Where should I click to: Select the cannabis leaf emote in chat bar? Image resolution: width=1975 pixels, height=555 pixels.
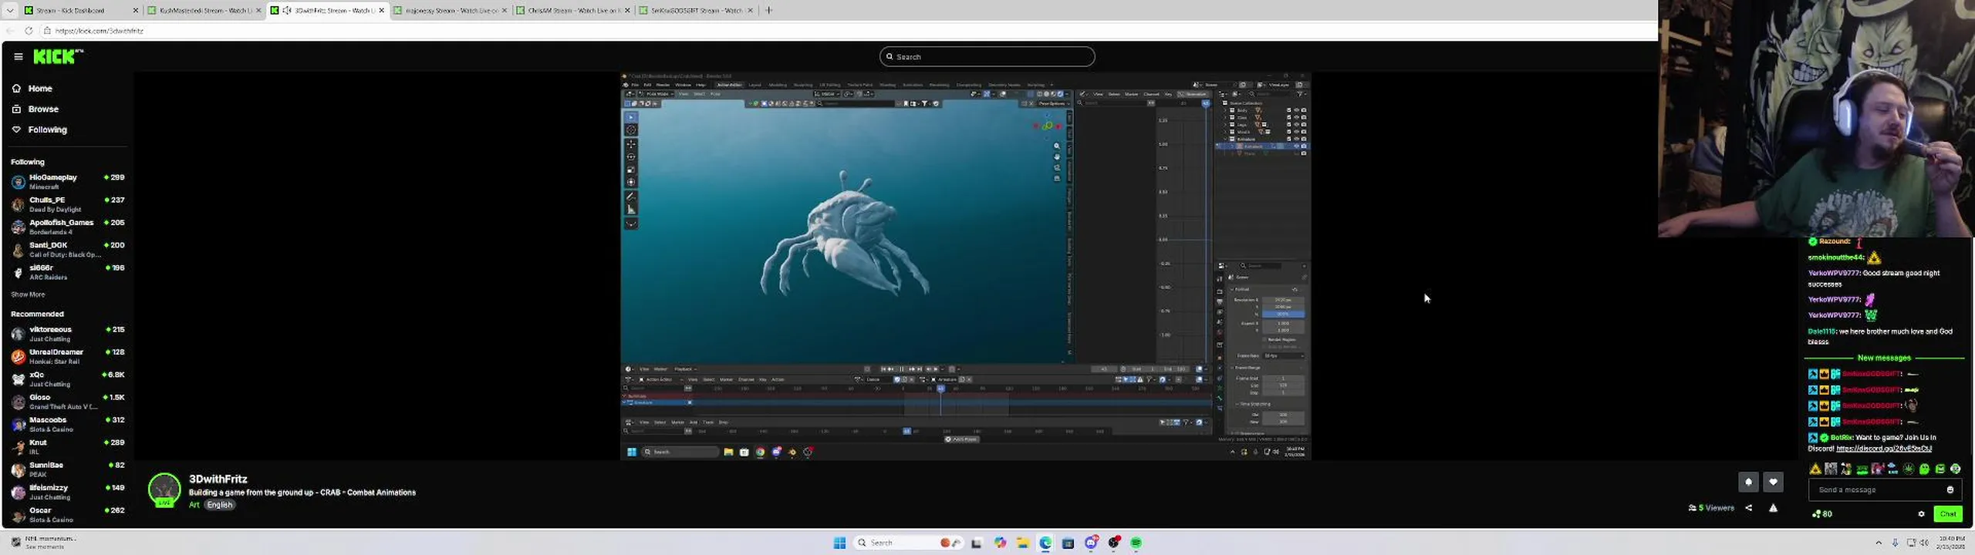click(x=1909, y=469)
